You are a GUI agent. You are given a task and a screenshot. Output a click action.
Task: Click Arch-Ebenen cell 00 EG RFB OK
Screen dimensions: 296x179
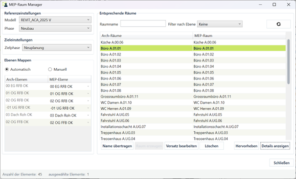click(x=26, y=86)
